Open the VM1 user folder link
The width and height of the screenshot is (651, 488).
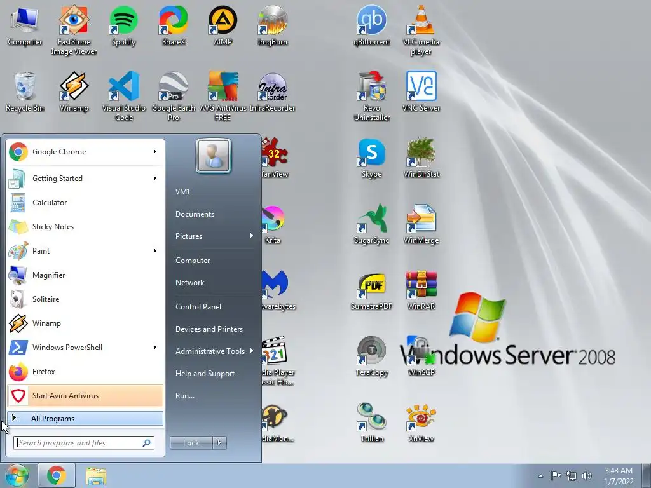tap(182, 192)
